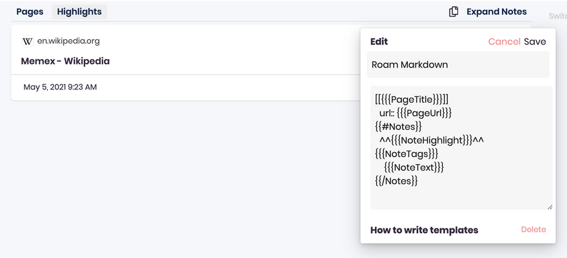Click the May 5, 2021 9:23 AM timestamp
This screenshot has width=567, height=258.
point(60,87)
